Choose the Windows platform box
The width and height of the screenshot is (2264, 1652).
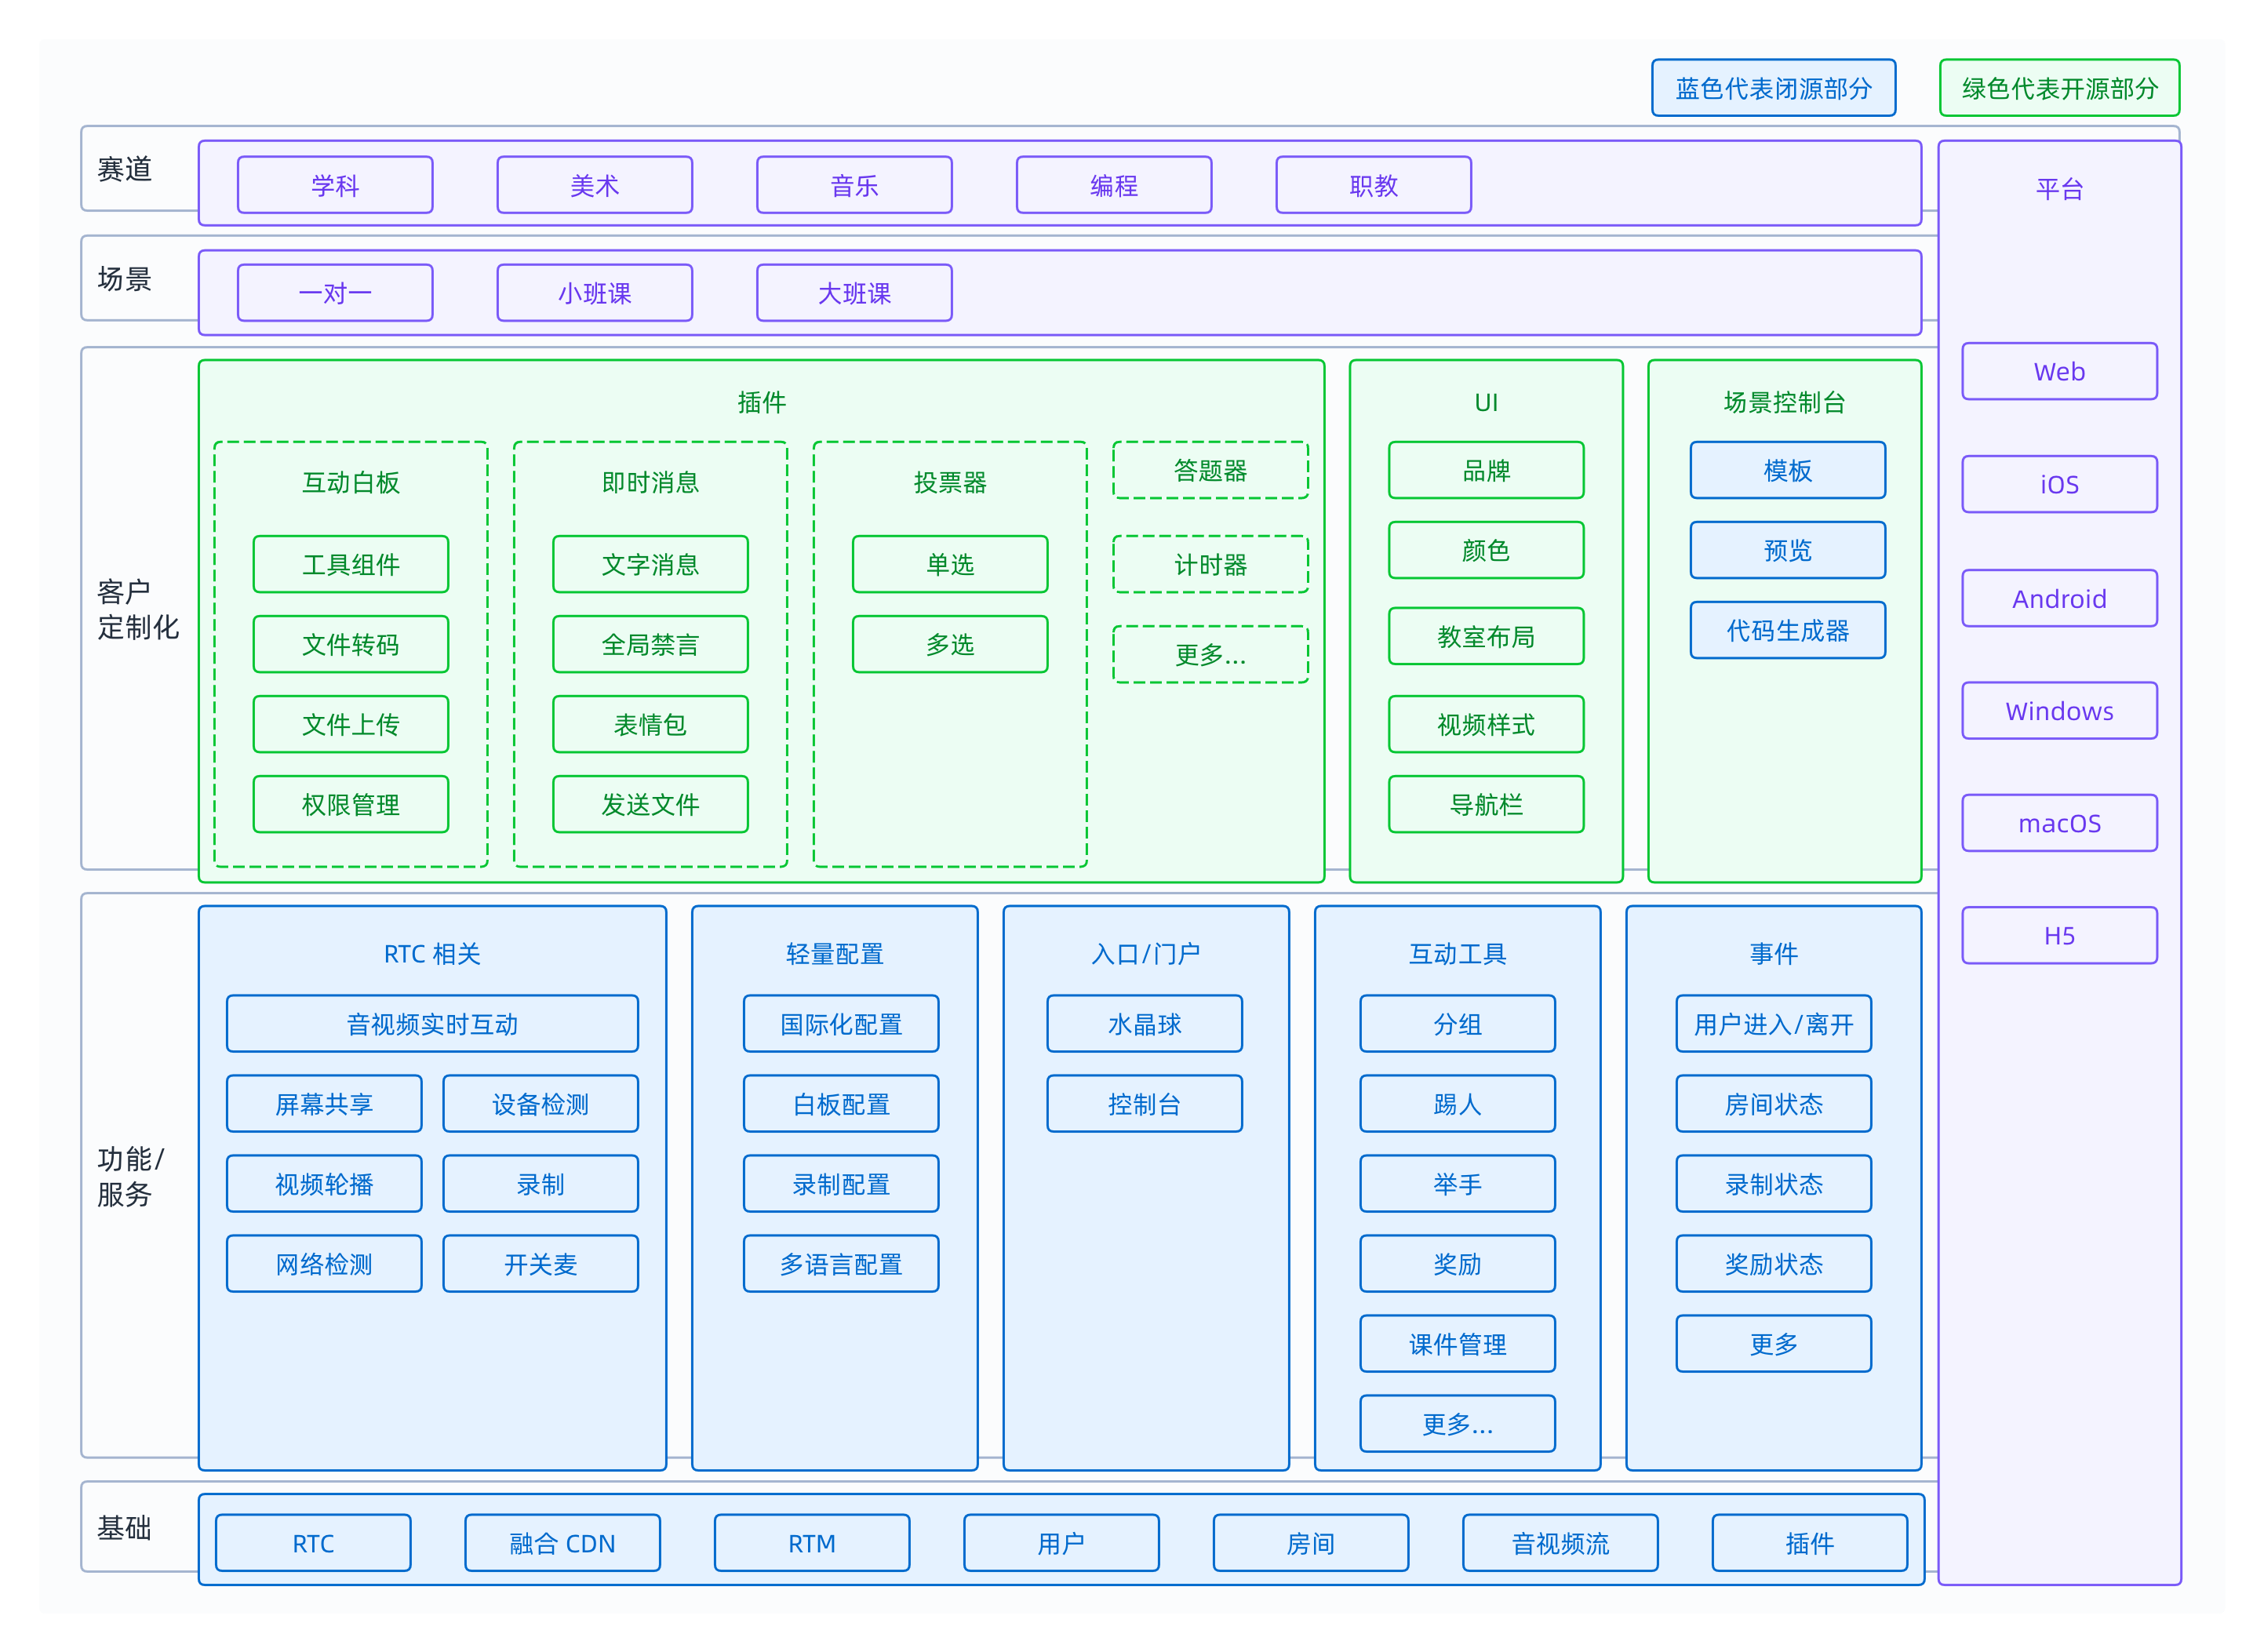[x=2059, y=711]
